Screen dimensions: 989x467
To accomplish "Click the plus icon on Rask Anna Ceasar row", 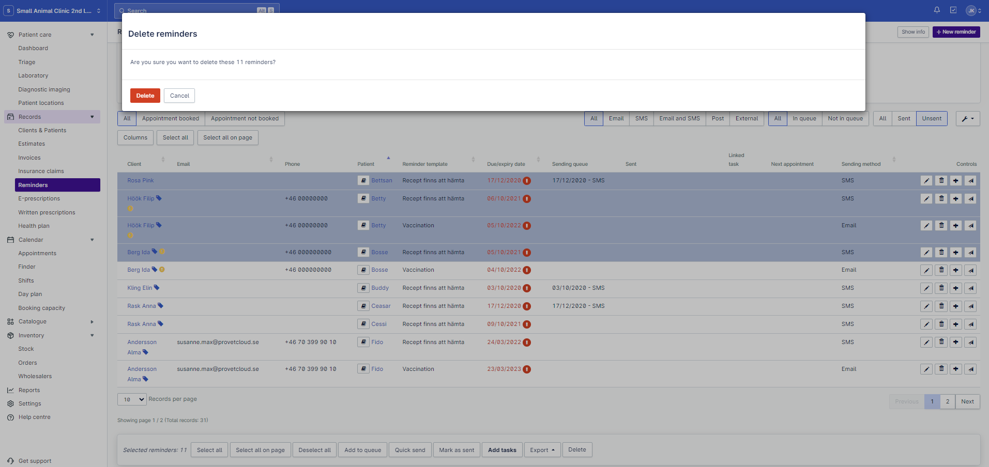I will [955, 306].
